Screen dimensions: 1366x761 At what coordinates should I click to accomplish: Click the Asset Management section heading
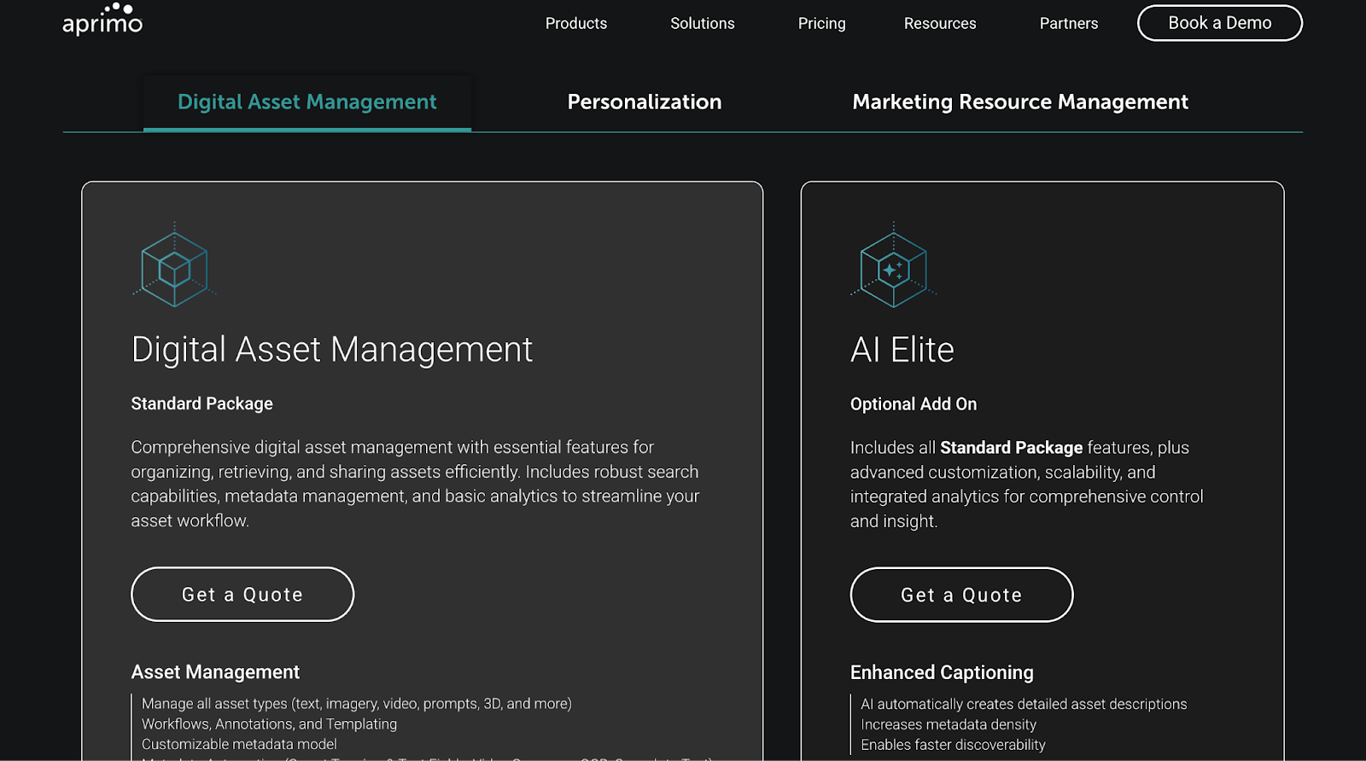point(215,672)
